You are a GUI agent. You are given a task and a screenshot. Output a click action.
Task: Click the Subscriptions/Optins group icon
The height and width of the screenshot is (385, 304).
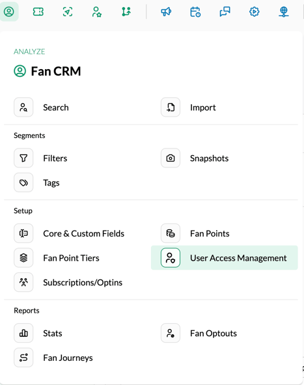point(23,282)
